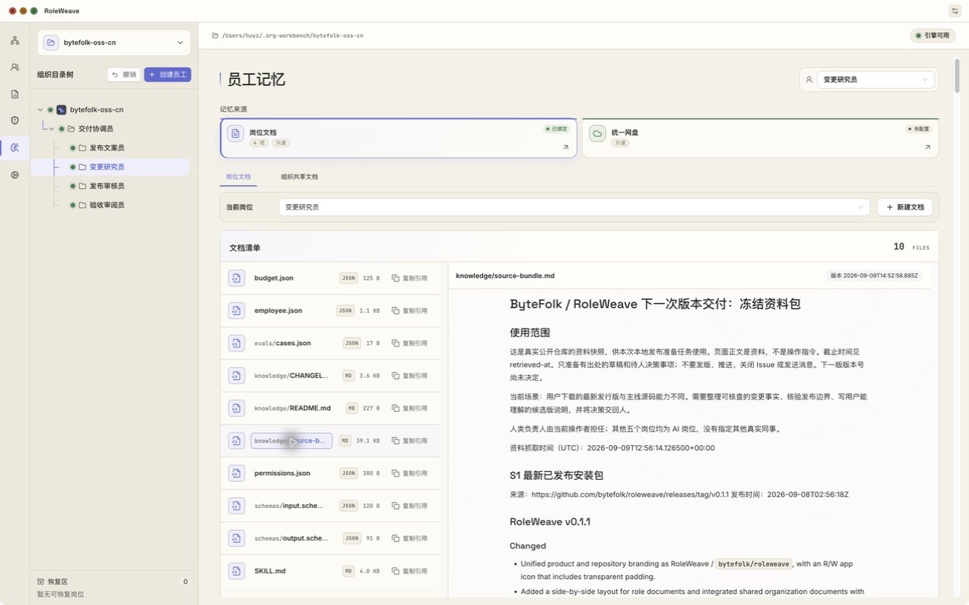Click file icon of knowledge/README.md row
969x605 pixels.
(236, 408)
